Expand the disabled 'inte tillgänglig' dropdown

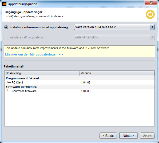tap(152, 37)
